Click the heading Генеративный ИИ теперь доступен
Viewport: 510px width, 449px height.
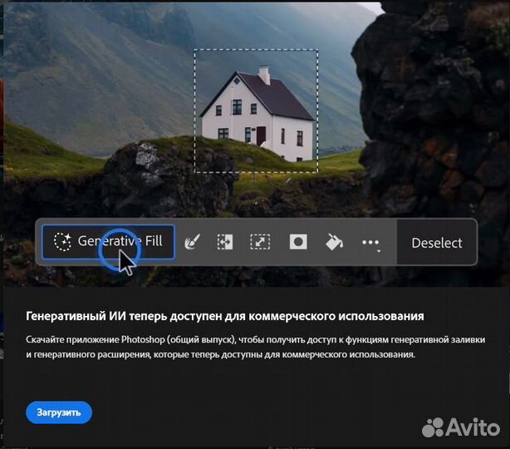(x=225, y=316)
